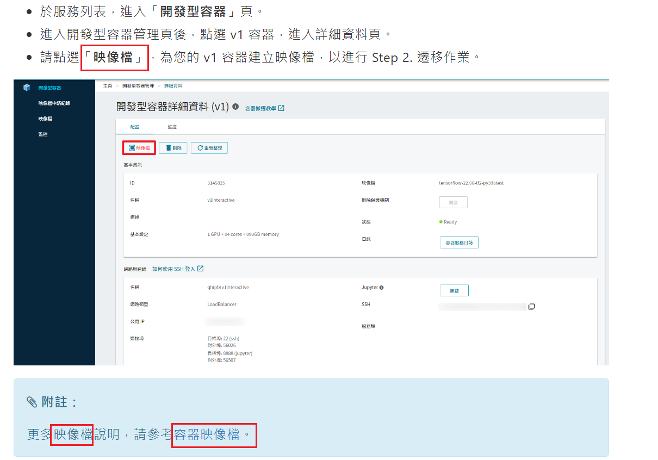Select the trash icon to 刪除 the container
Screen dimensions: 658x460
point(167,147)
